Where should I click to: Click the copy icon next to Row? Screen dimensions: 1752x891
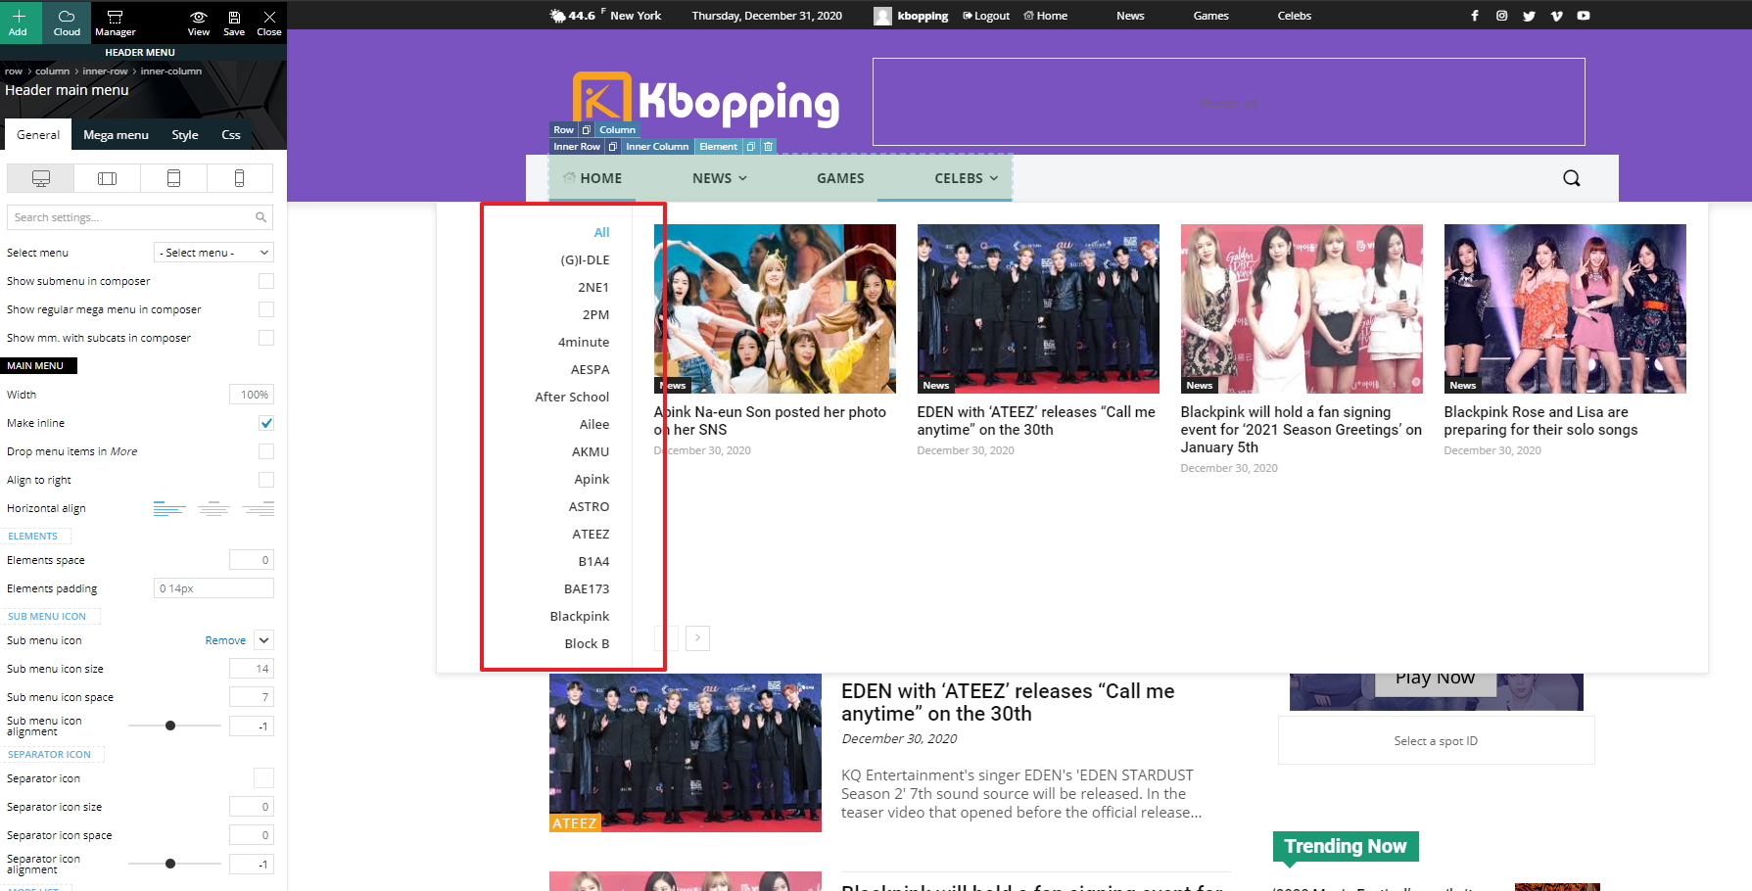587,130
